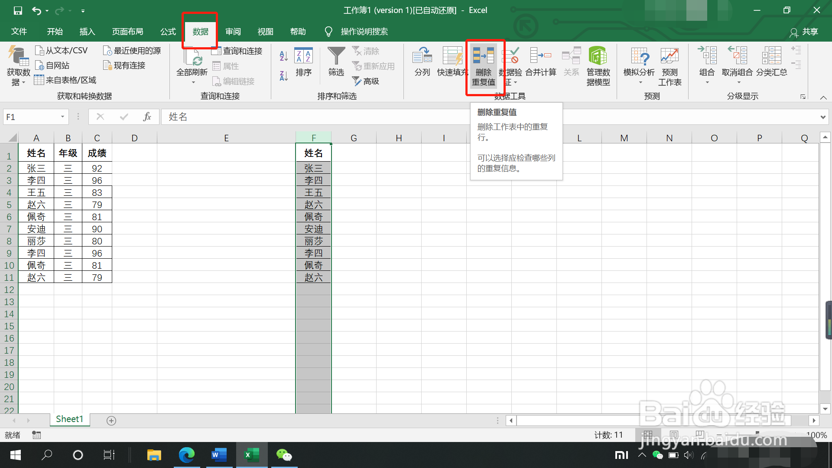This screenshot has height=468, width=832.
Task: Expand the Name Box dropdown arrow
Action: (x=62, y=117)
